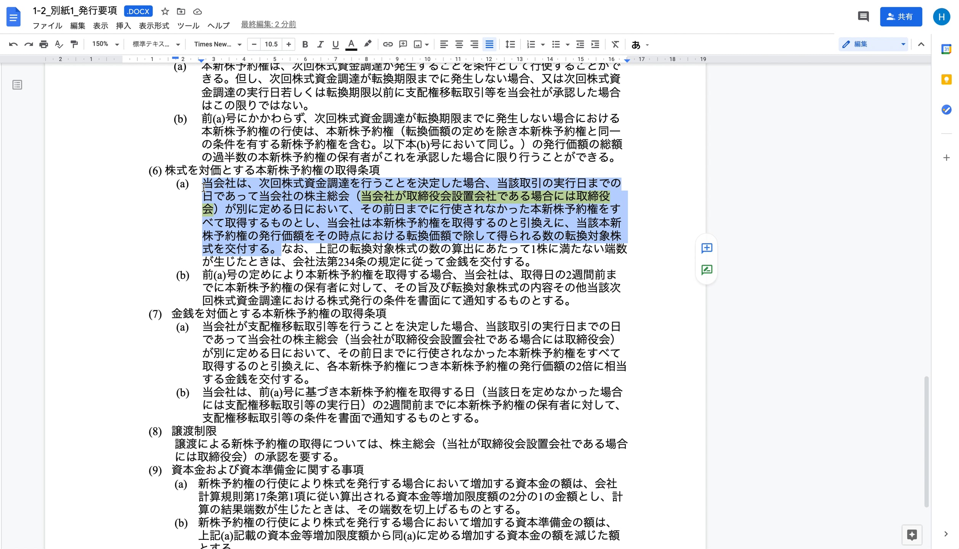Open the editing mode dropdown

pos(873,44)
